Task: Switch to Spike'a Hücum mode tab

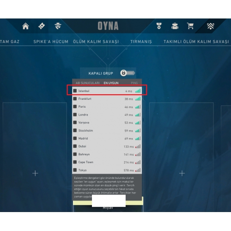Action: point(51,42)
